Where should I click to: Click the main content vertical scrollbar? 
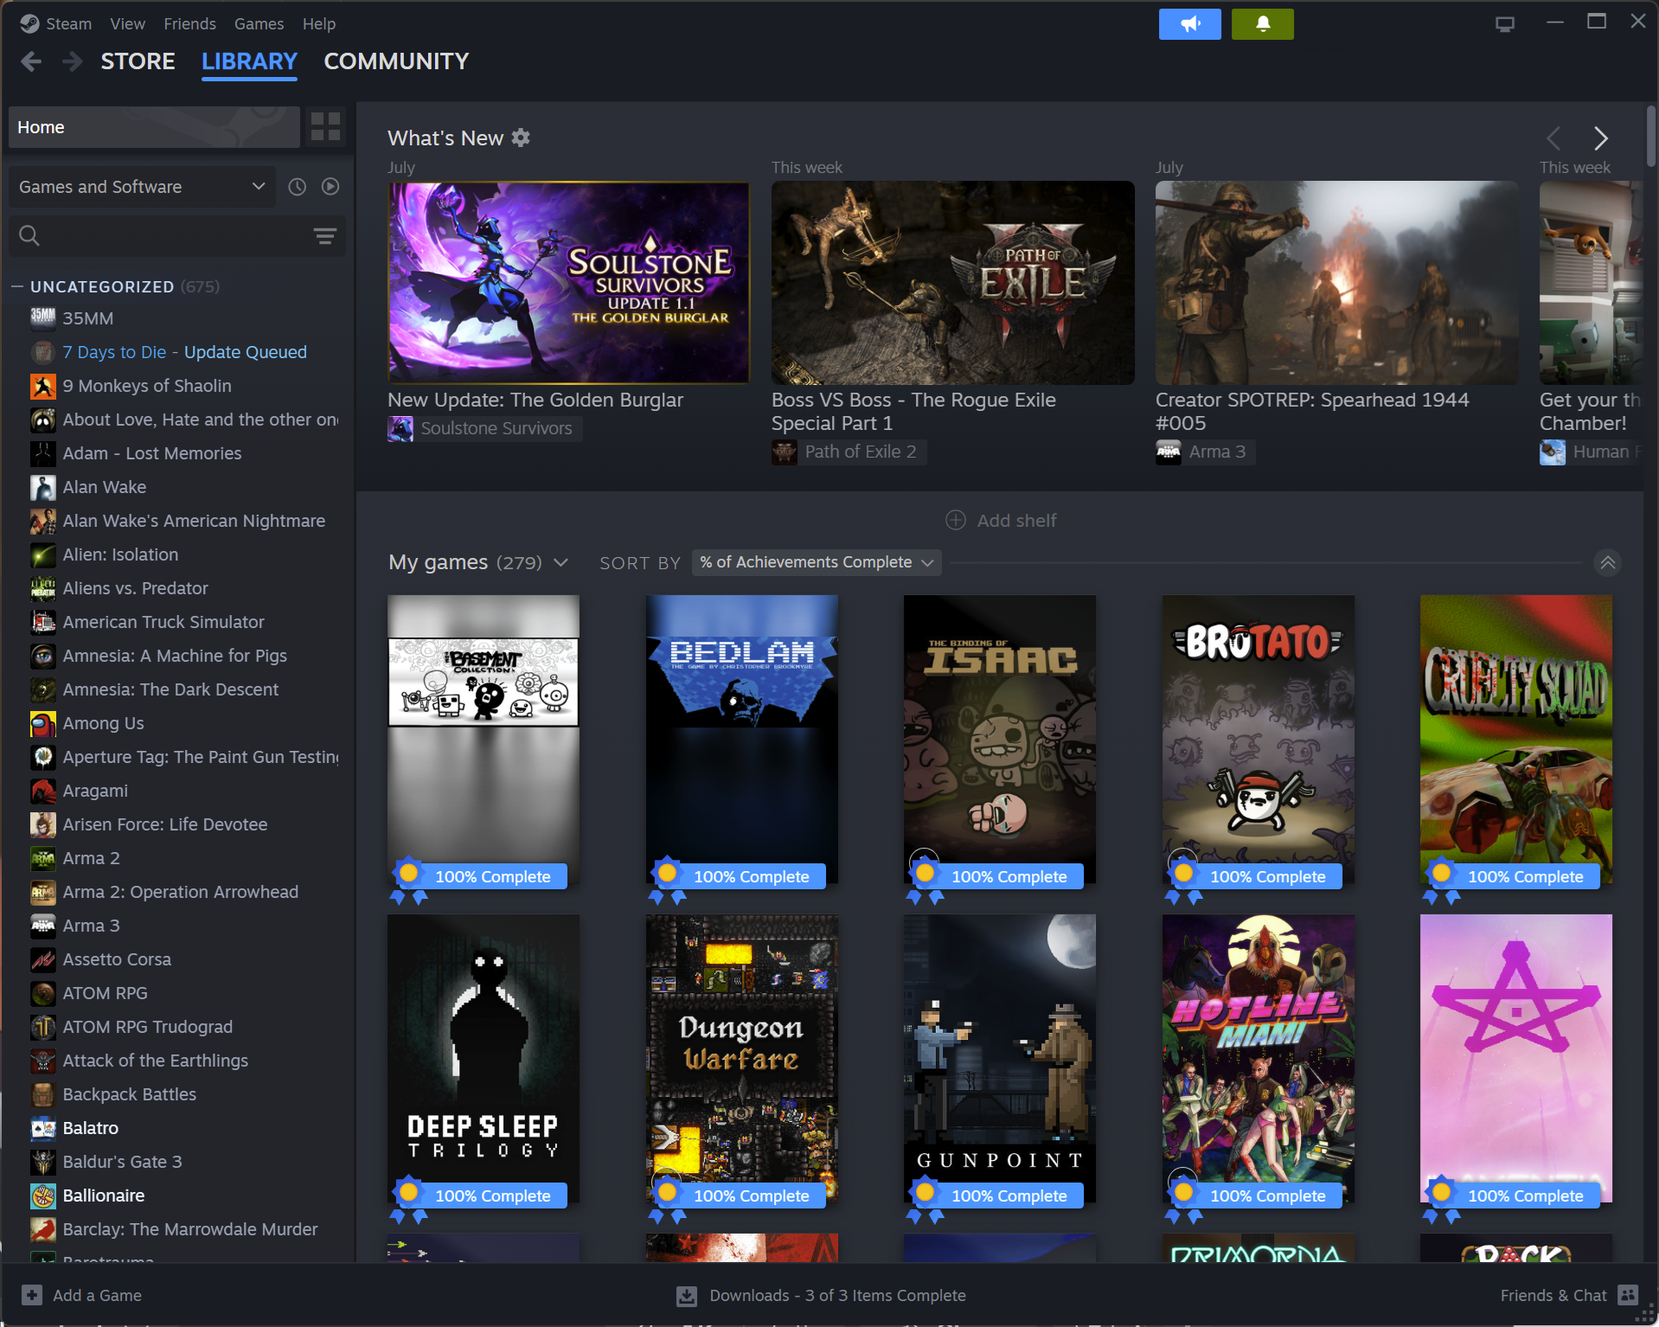(1650, 138)
